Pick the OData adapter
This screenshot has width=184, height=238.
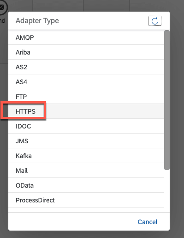(x=86, y=185)
